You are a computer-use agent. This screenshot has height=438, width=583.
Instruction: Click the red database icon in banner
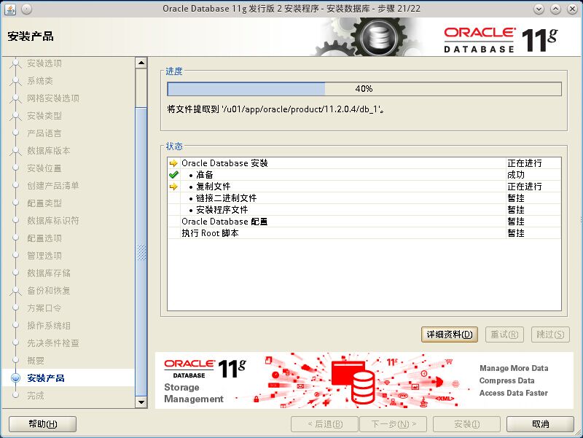tap(353, 381)
